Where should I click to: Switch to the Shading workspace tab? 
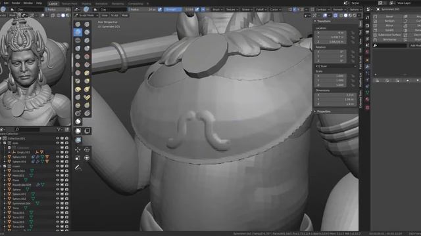(x=86, y=4)
